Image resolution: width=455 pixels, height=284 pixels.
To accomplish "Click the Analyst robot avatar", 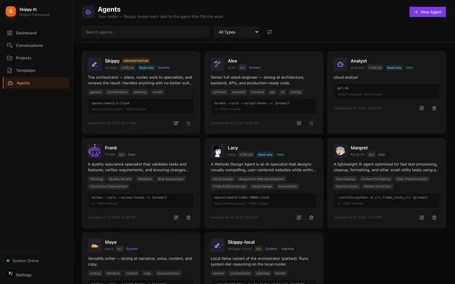I will pyautogui.click(x=340, y=64).
